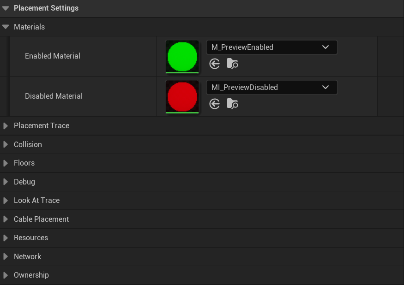Expand the Look At Trace category
Viewport: 404px width, 285px height.
tap(5, 200)
